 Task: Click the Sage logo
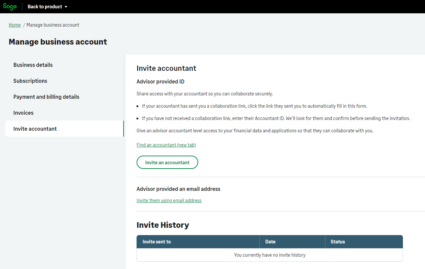[x=10, y=6]
